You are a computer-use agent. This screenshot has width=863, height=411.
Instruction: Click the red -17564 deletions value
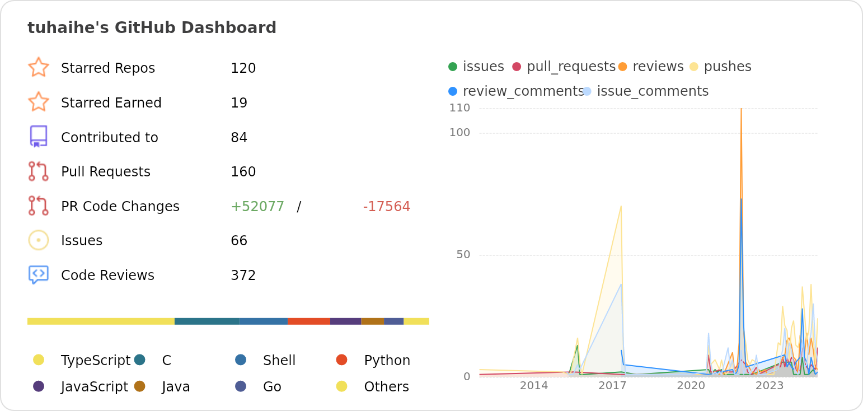pos(387,207)
